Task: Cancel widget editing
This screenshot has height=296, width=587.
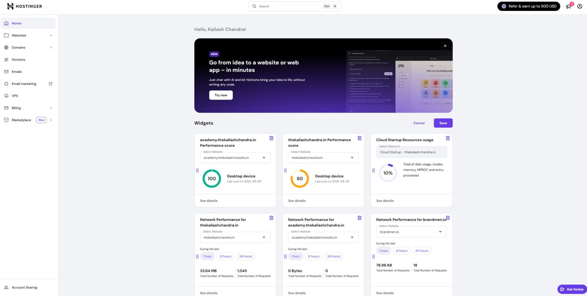Action: tap(419, 123)
